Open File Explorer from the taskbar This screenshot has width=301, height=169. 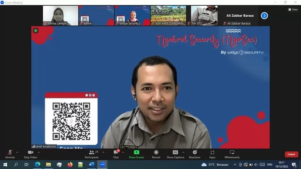pos(48,165)
